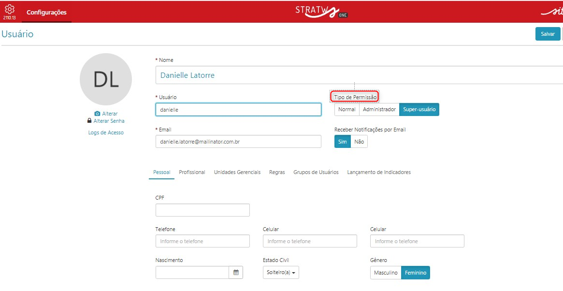563x291 pixels.
Task: Choose the Administrador permission type
Action: click(x=379, y=110)
